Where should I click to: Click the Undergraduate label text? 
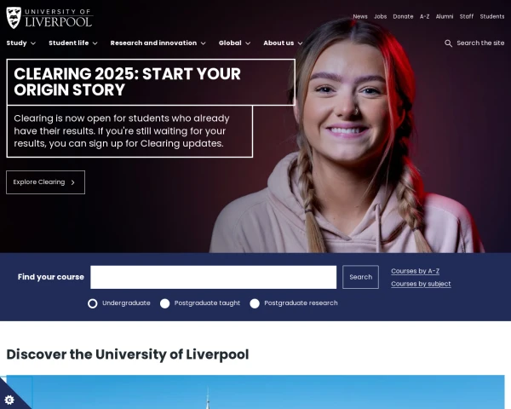pyautogui.click(x=126, y=303)
